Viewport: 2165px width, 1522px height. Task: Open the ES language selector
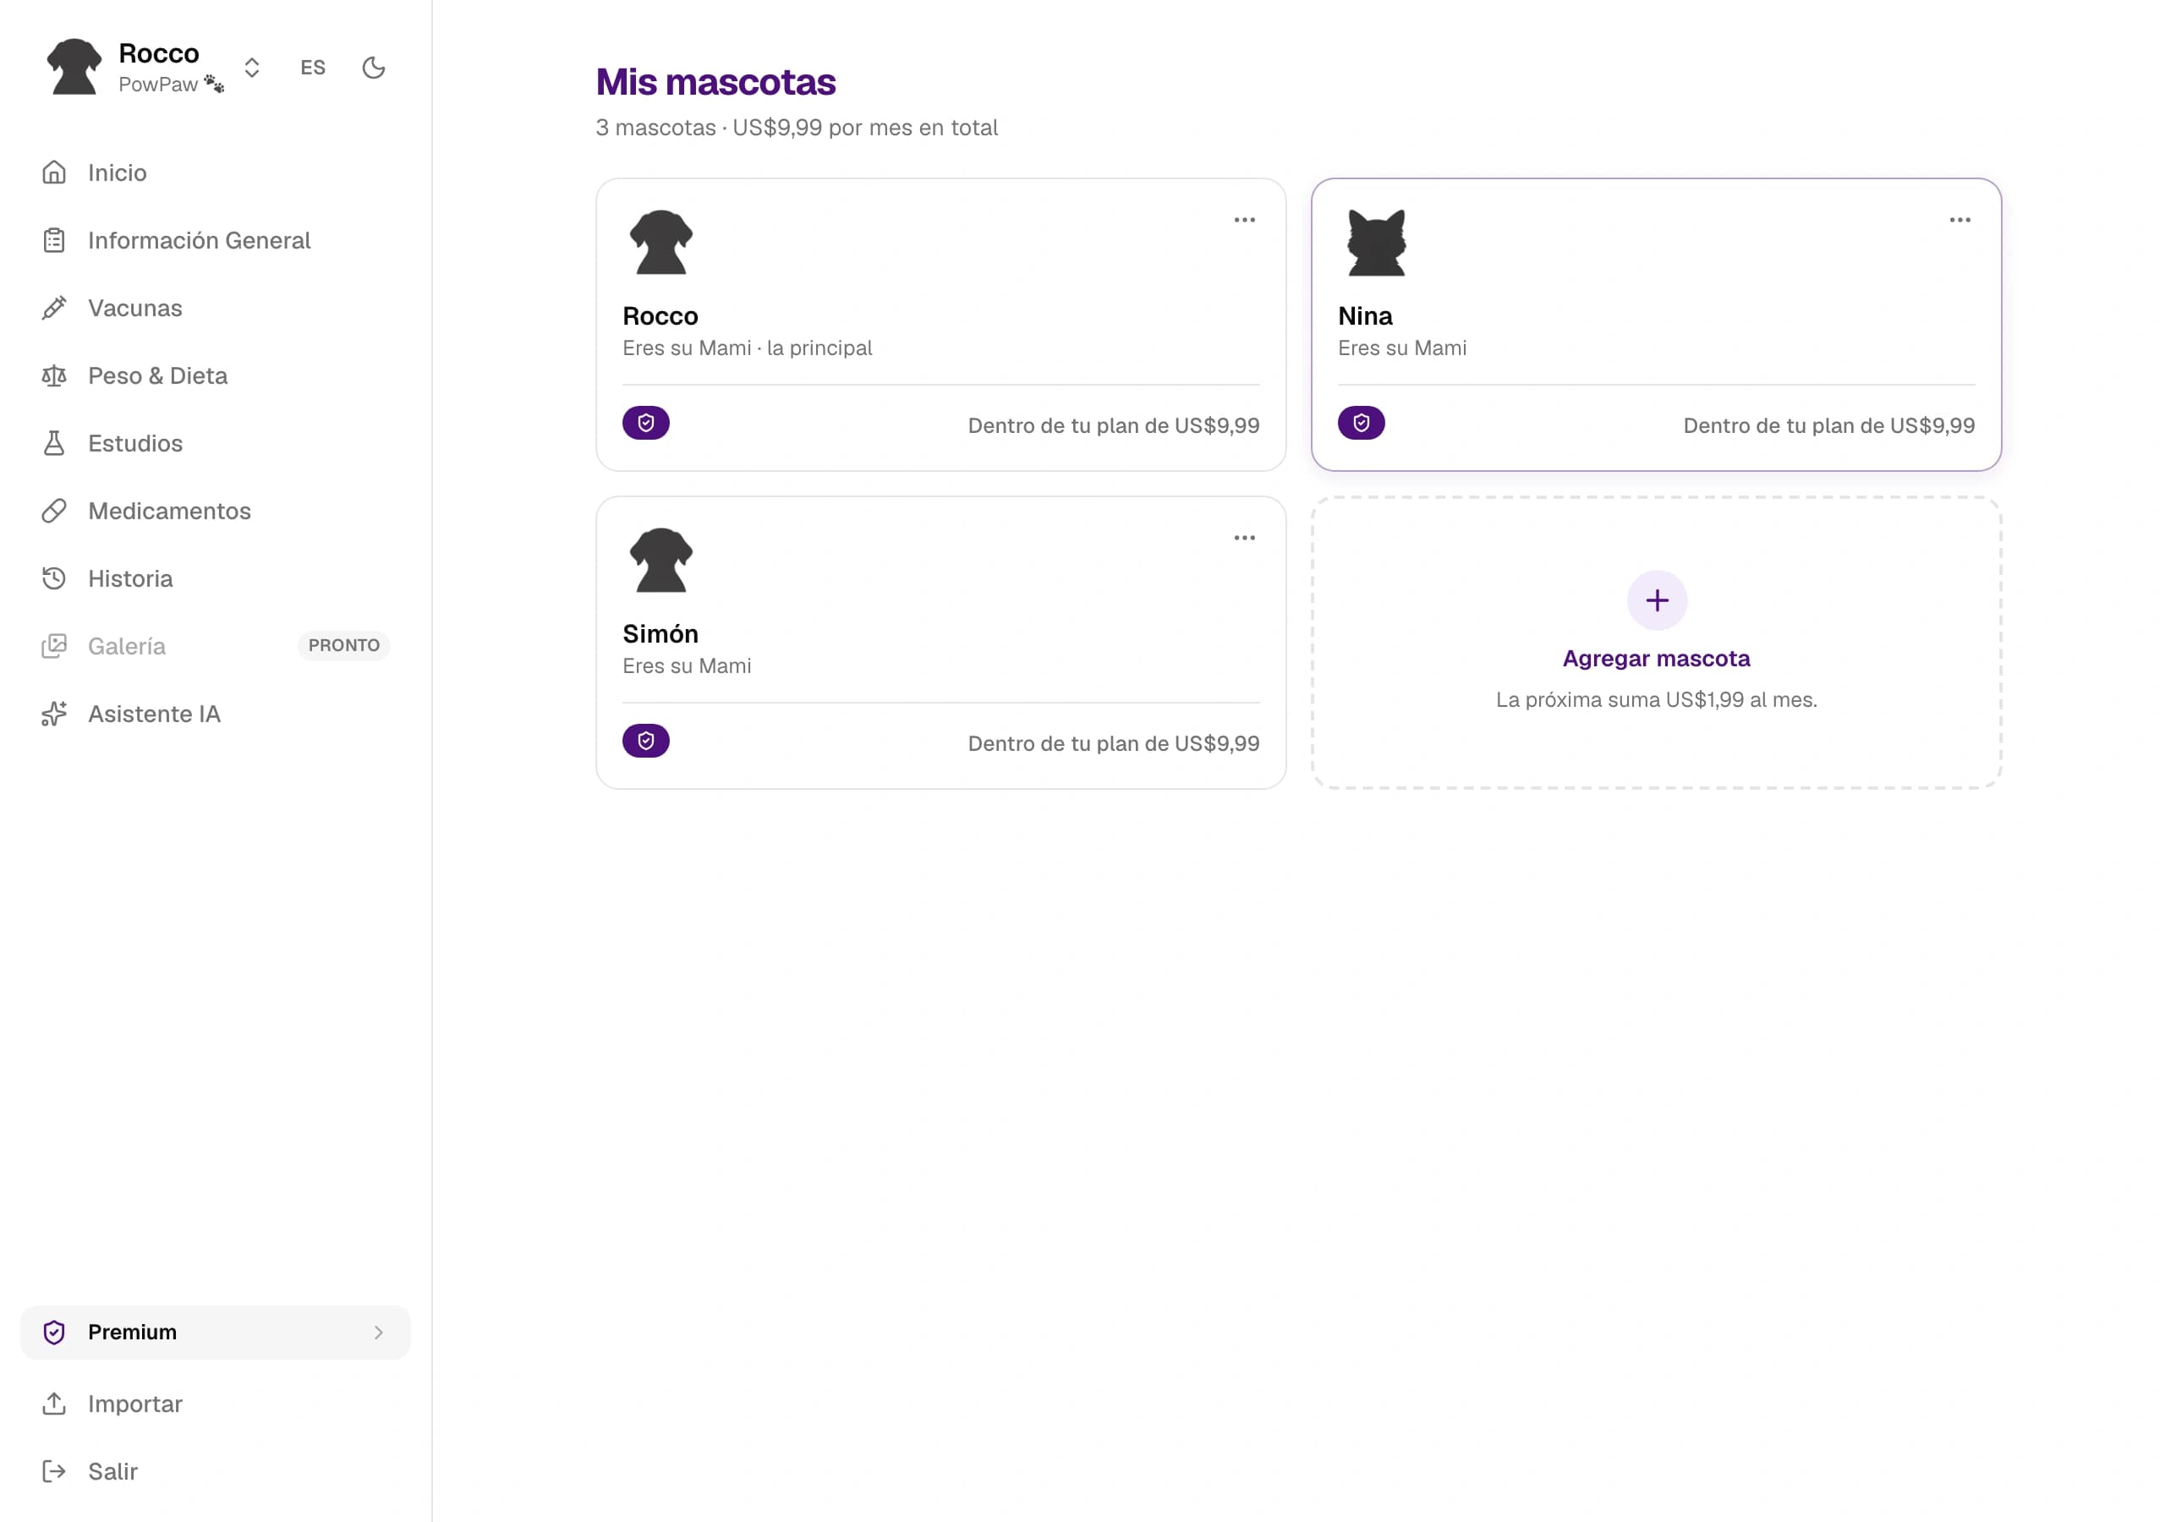pyautogui.click(x=312, y=68)
